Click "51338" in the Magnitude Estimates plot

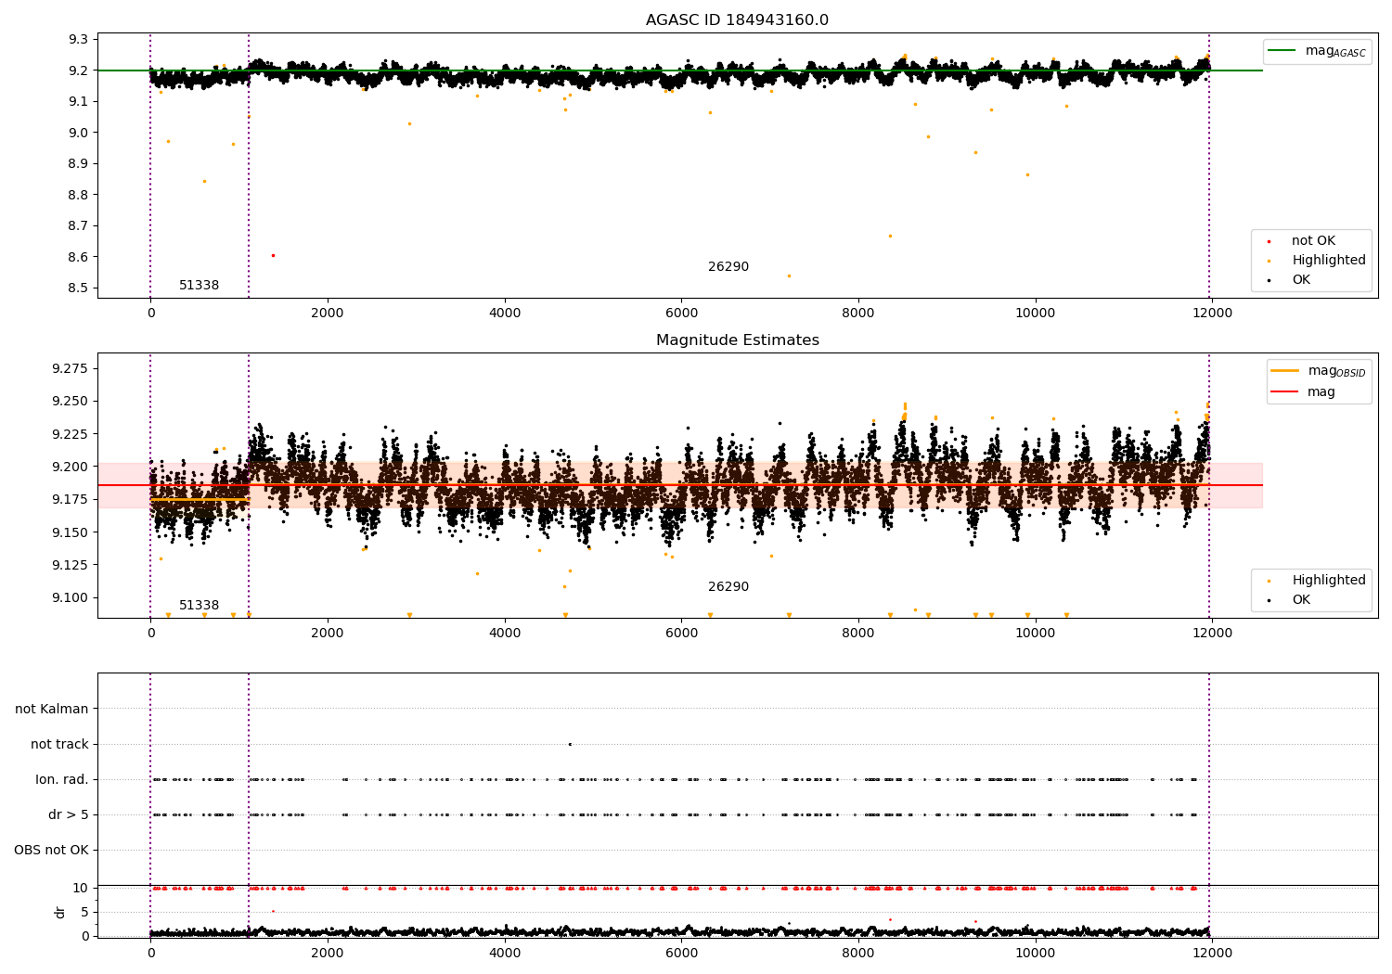pyautogui.click(x=200, y=606)
